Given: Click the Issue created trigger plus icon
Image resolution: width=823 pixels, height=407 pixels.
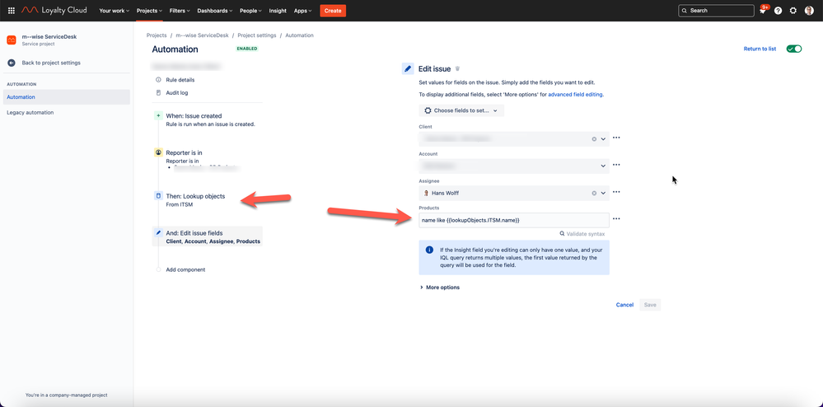Looking at the screenshot, I should pyautogui.click(x=158, y=115).
